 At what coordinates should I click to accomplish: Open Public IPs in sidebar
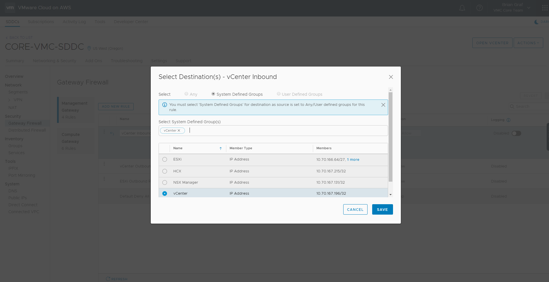pos(17,198)
